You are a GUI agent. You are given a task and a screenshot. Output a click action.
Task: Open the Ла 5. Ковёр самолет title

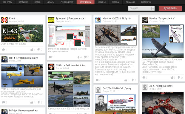point(161,86)
